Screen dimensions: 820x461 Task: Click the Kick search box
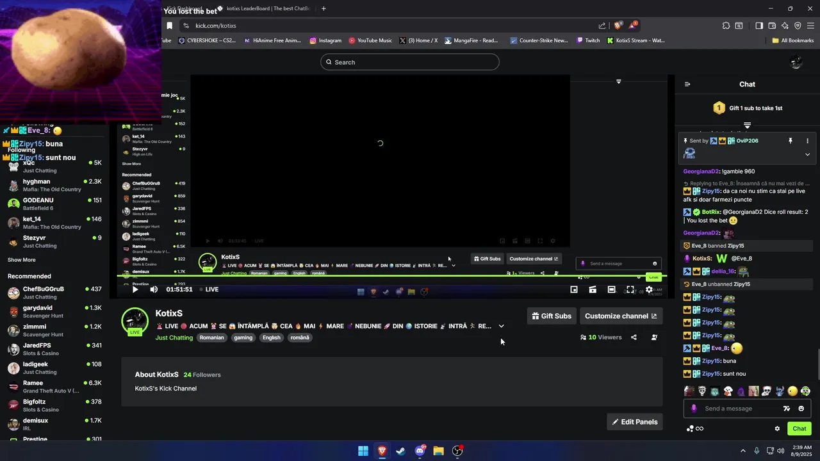click(x=410, y=62)
